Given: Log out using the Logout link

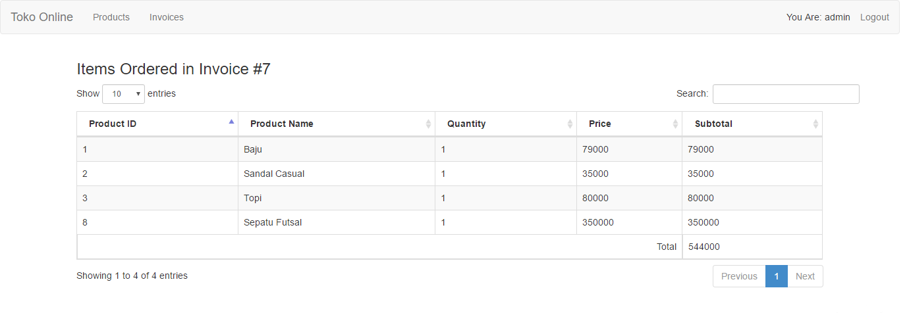Looking at the screenshot, I should [874, 17].
